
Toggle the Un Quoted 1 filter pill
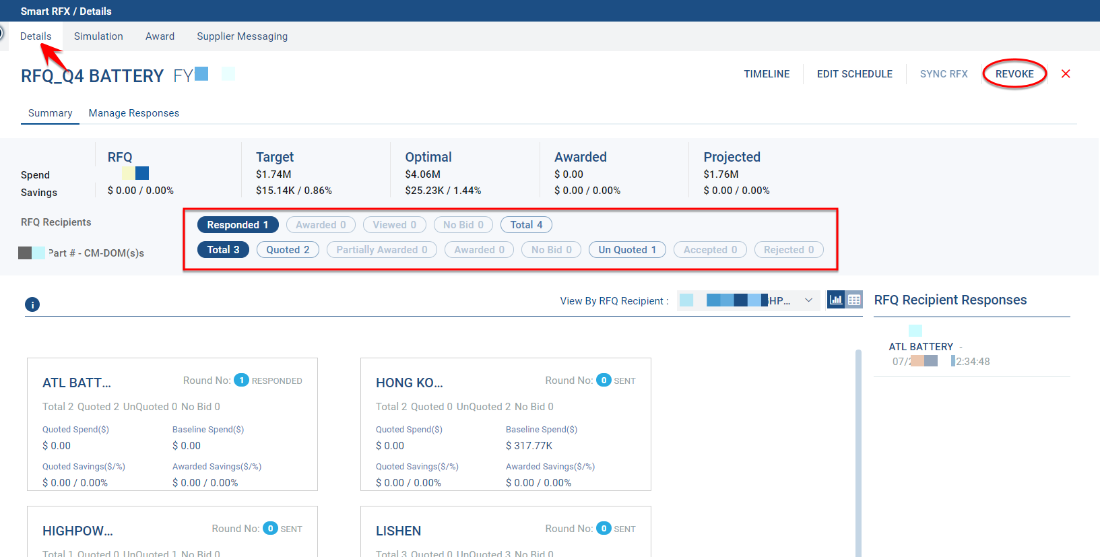[626, 250]
